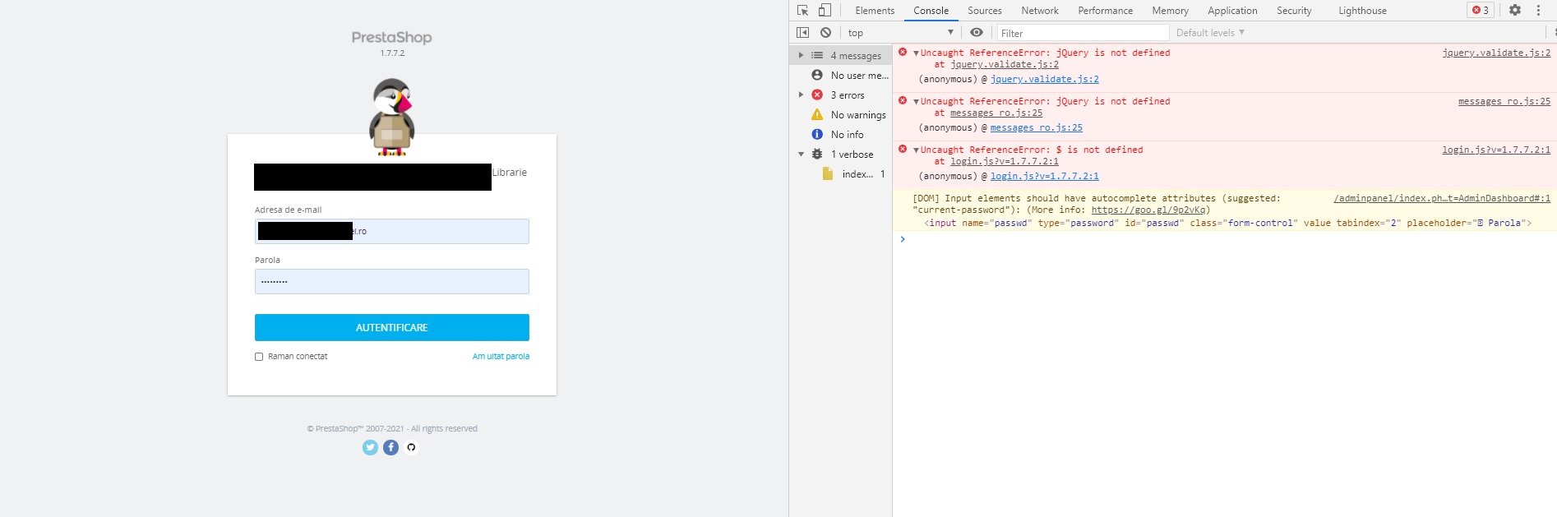Open the Default levels dropdown

[x=1210, y=33]
